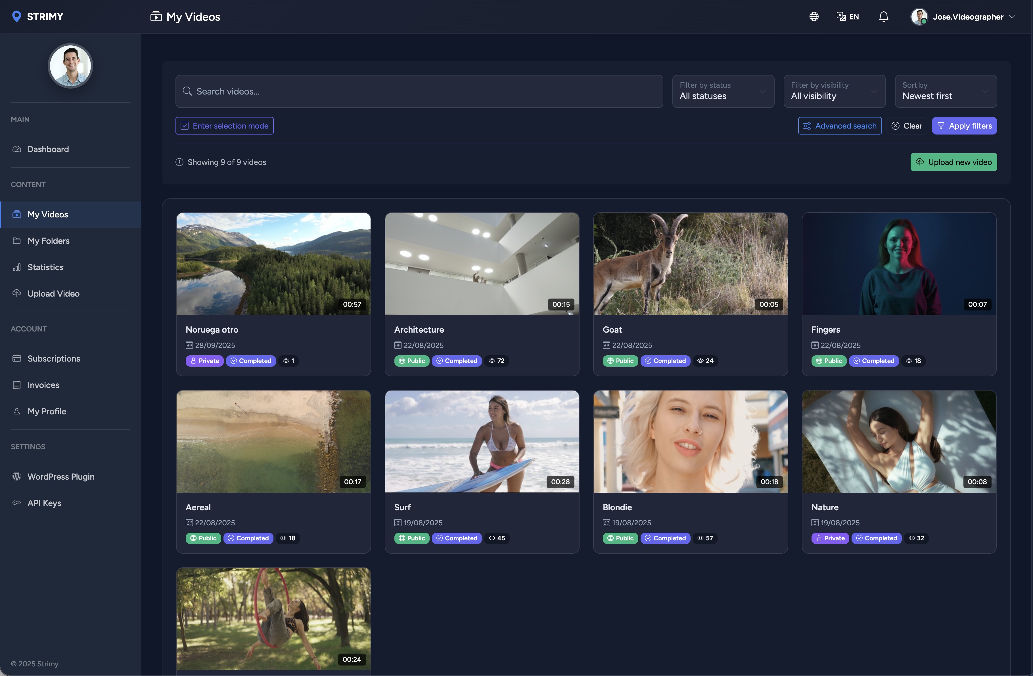Screen dimensions: 1033x676
Task: Click the Apply filters button
Action: click(964, 126)
